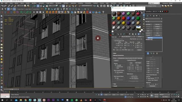Click the Stop simulation square icon
Viewport: 182px width, 102px height.
click(40, 12)
